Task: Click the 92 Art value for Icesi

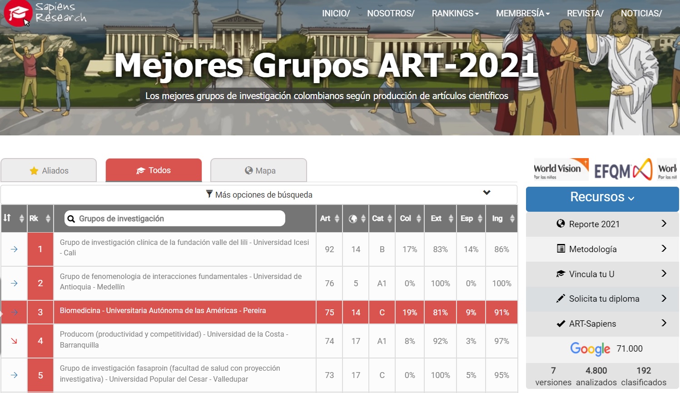Action: pos(330,249)
